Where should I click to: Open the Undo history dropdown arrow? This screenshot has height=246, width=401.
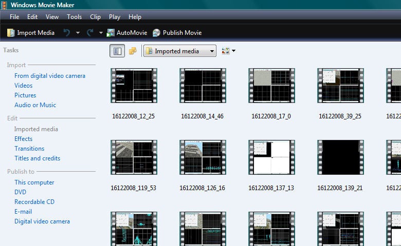click(x=78, y=33)
